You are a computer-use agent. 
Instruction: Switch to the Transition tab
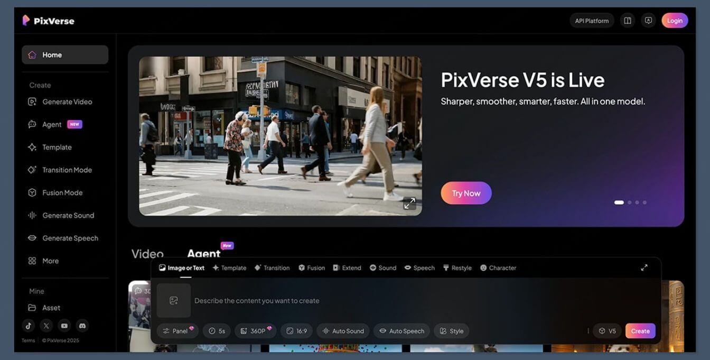[272, 268]
